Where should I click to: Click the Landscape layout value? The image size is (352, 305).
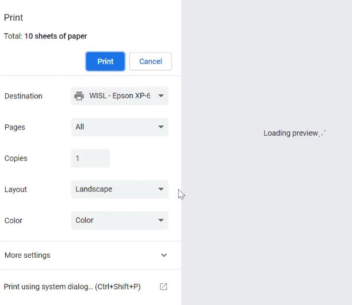coord(94,189)
